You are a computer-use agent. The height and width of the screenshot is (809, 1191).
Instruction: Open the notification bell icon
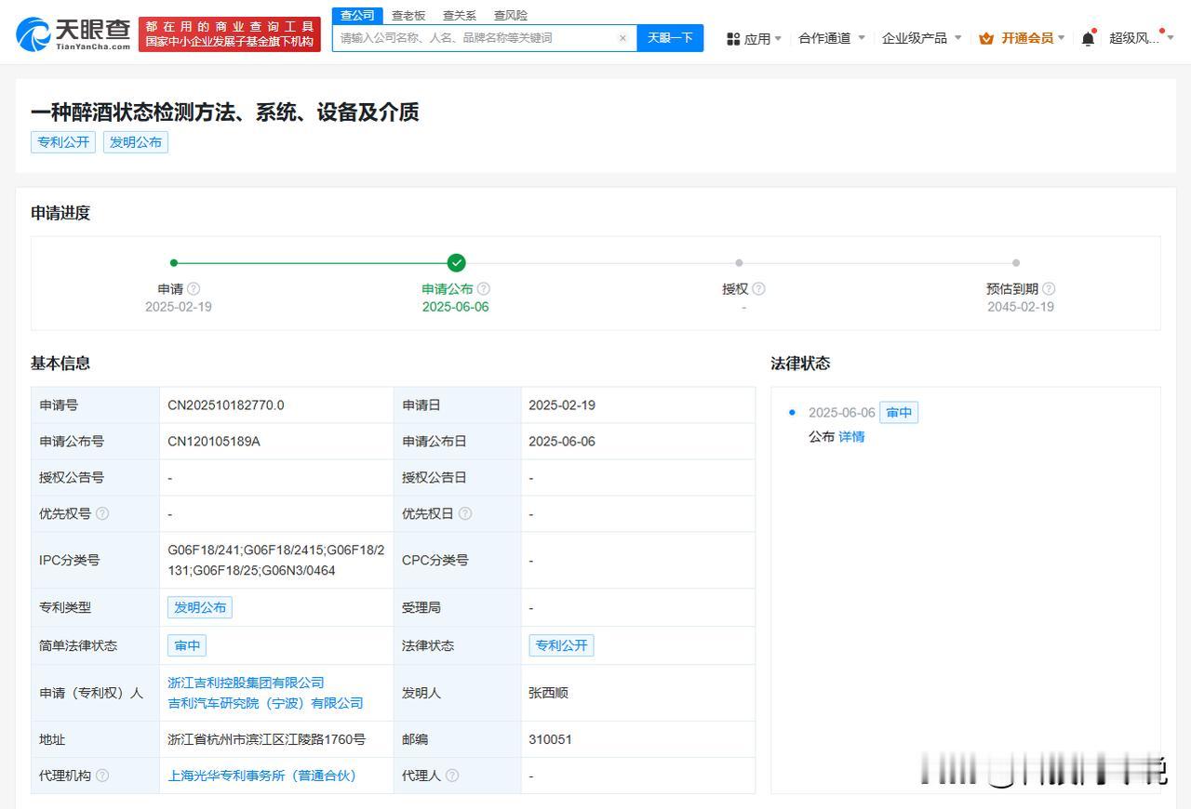pyautogui.click(x=1088, y=38)
